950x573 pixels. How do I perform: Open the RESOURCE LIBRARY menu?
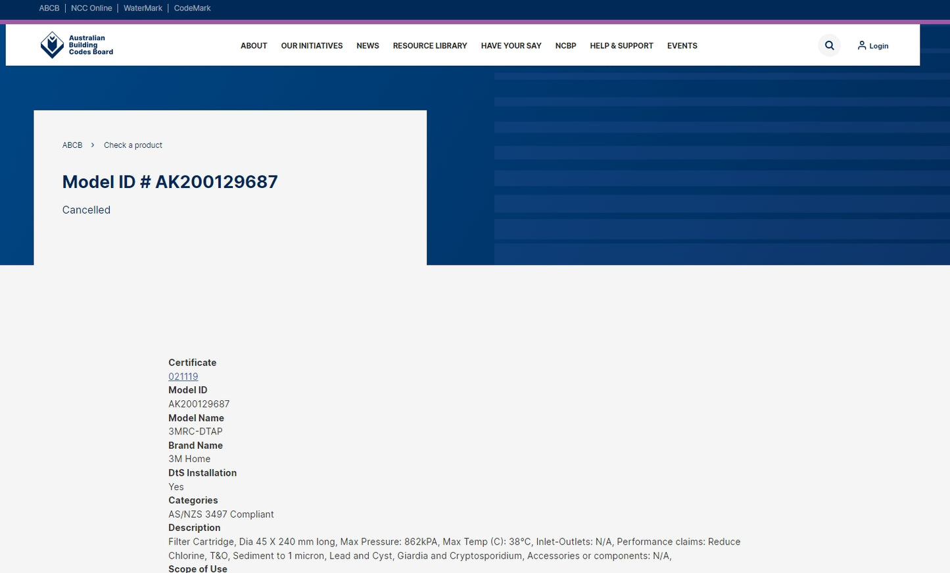click(x=430, y=46)
